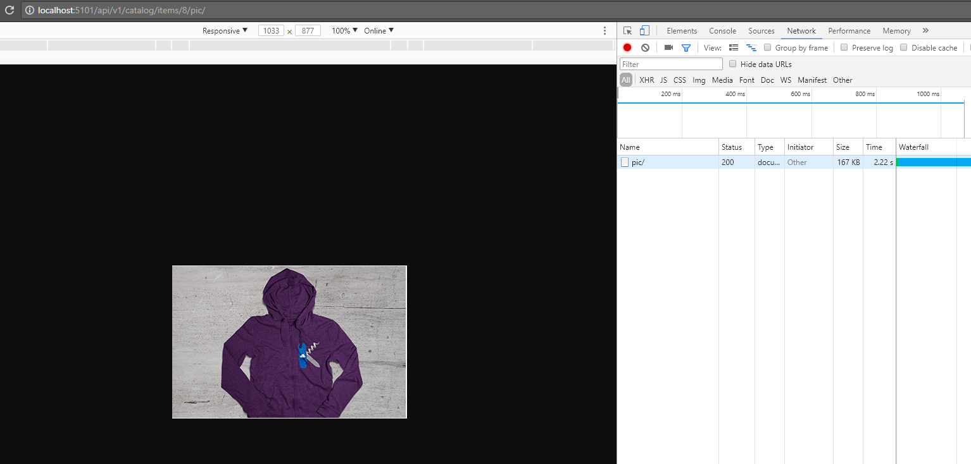Enable Hide data URLs
This screenshot has width=971, height=464.
tap(732, 64)
